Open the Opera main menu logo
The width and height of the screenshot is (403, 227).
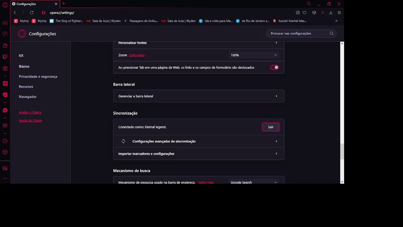click(5, 5)
